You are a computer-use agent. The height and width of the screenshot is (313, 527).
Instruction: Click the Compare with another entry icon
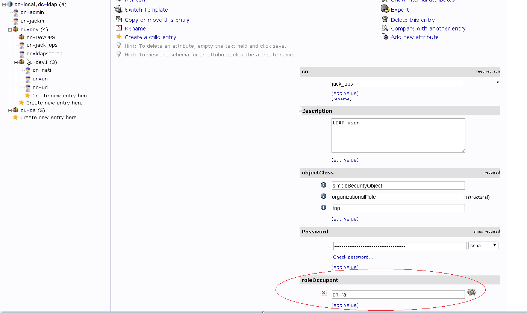click(x=385, y=28)
